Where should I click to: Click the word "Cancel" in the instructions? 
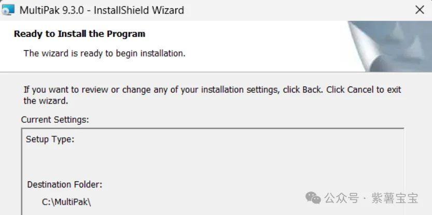pyautogui.click(x=361, y=90)
